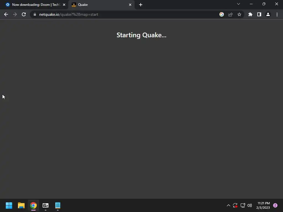Show hidden system tray icons

(x=229, y=205)
